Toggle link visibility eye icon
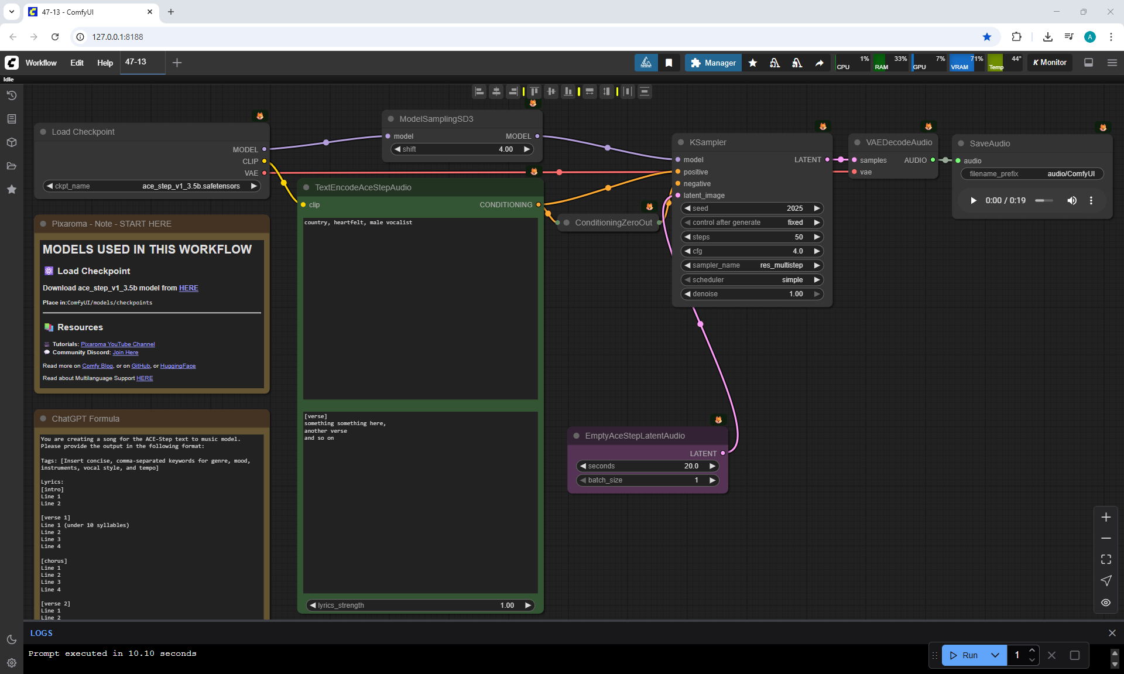1124x674 pixels. [1105, 602]
